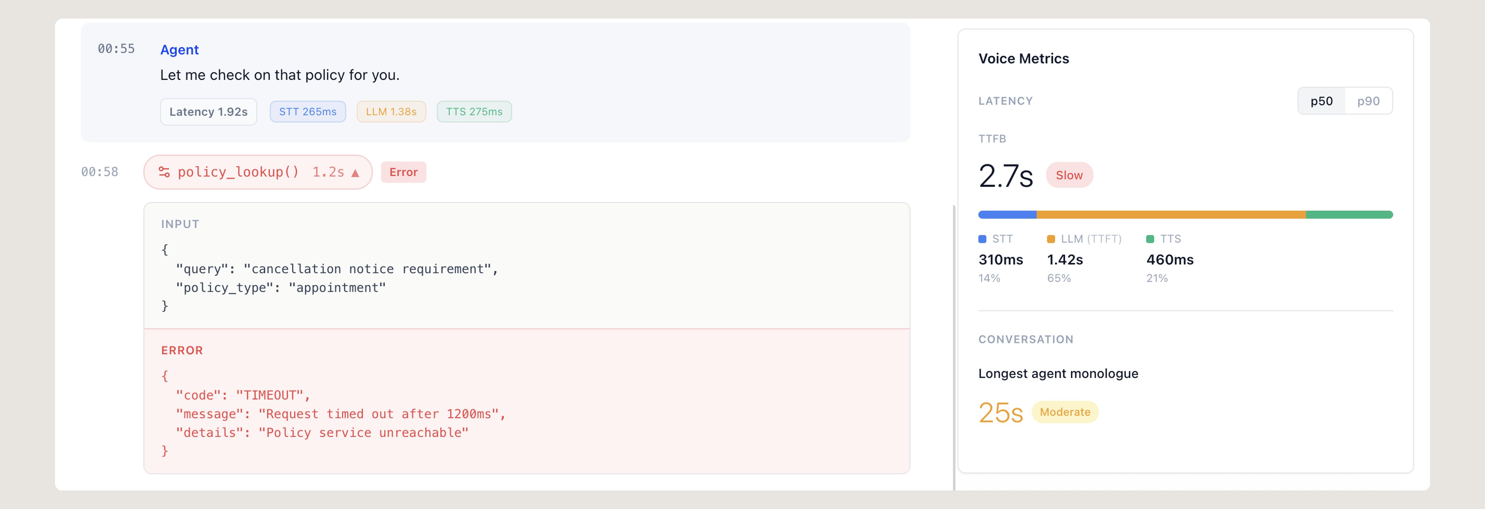This screenshot has height=509, width=1485.
Task: Click the "Policy service unreachable" details line
Action: coord(322,433)
